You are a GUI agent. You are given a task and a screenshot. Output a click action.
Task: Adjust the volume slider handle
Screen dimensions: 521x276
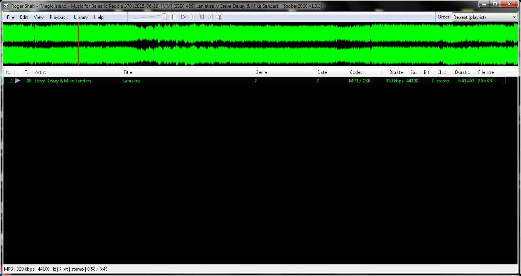pos(164,17)
